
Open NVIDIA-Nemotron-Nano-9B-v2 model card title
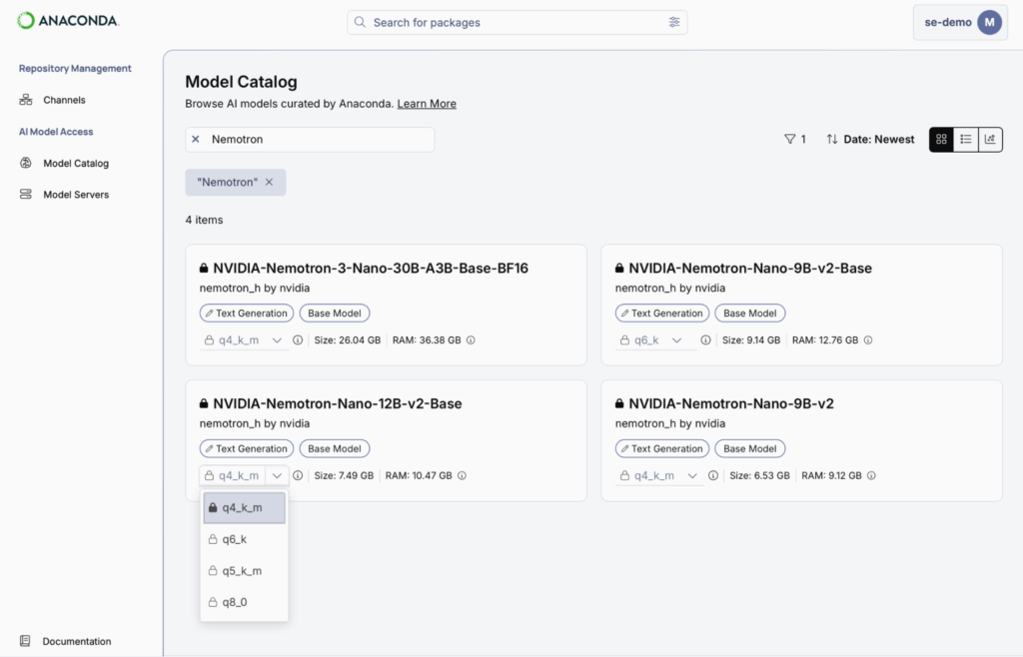tap(731, 404)
